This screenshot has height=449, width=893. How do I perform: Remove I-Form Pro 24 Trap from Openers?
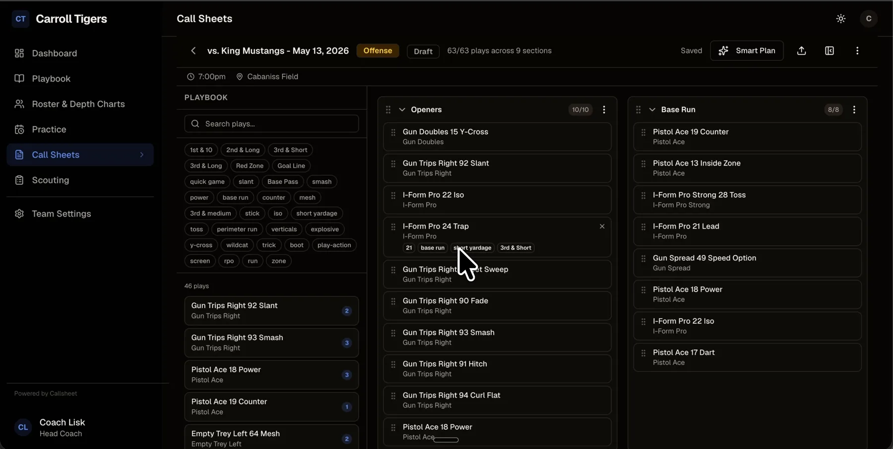pos(602,226)
